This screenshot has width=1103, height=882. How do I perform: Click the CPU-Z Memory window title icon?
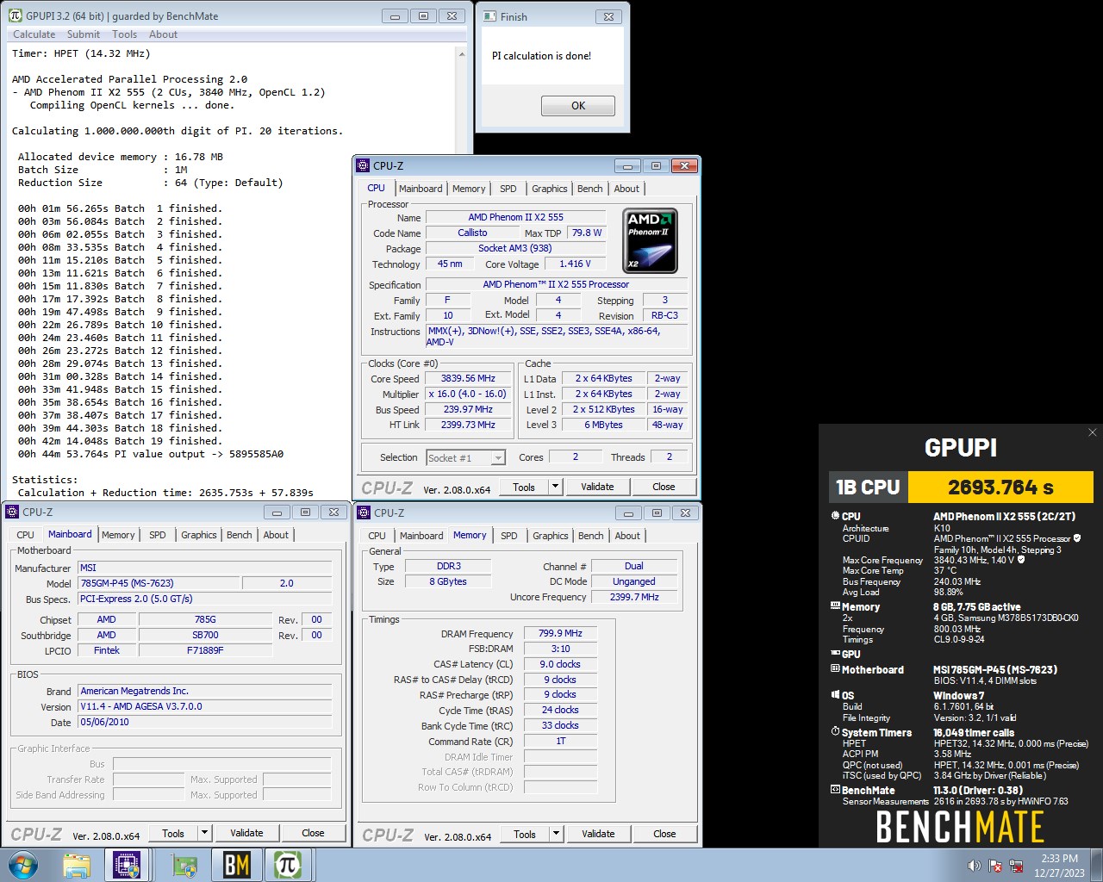coord(365,512)
